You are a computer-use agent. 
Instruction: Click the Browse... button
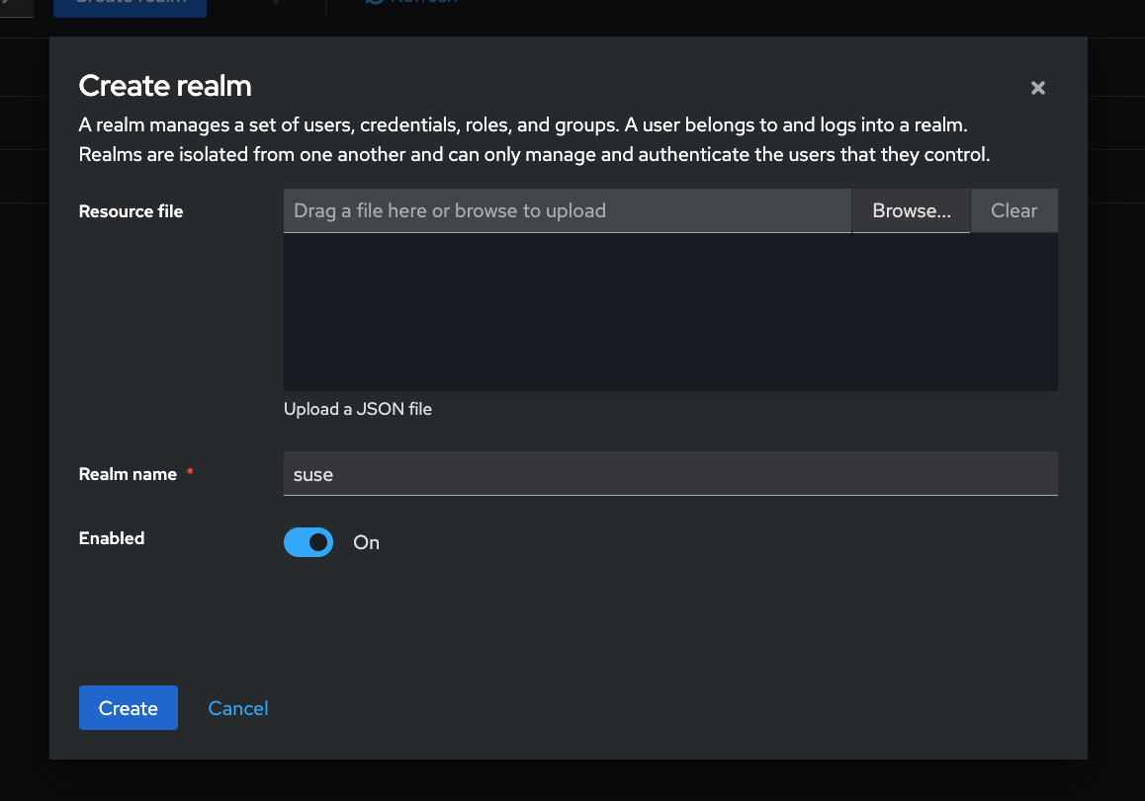911,211
